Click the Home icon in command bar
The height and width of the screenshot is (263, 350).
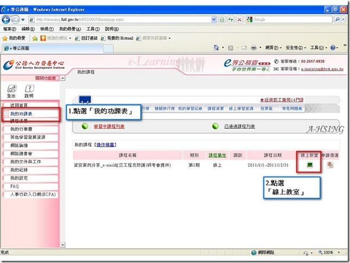216,48
